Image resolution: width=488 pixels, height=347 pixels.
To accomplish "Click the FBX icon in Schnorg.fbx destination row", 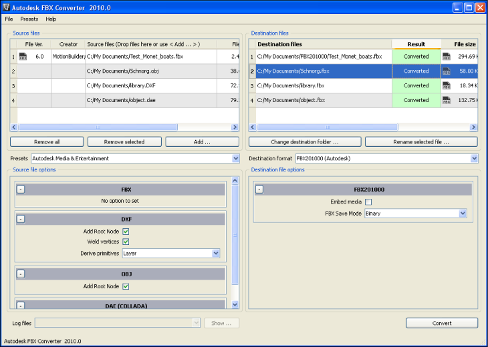I will click(447, 71).
